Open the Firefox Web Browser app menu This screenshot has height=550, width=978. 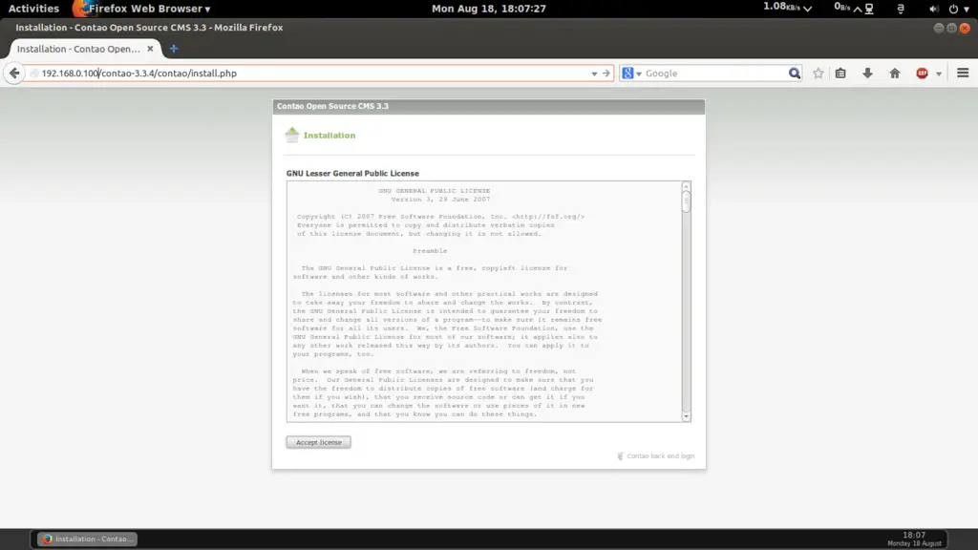tap(142, 8)
